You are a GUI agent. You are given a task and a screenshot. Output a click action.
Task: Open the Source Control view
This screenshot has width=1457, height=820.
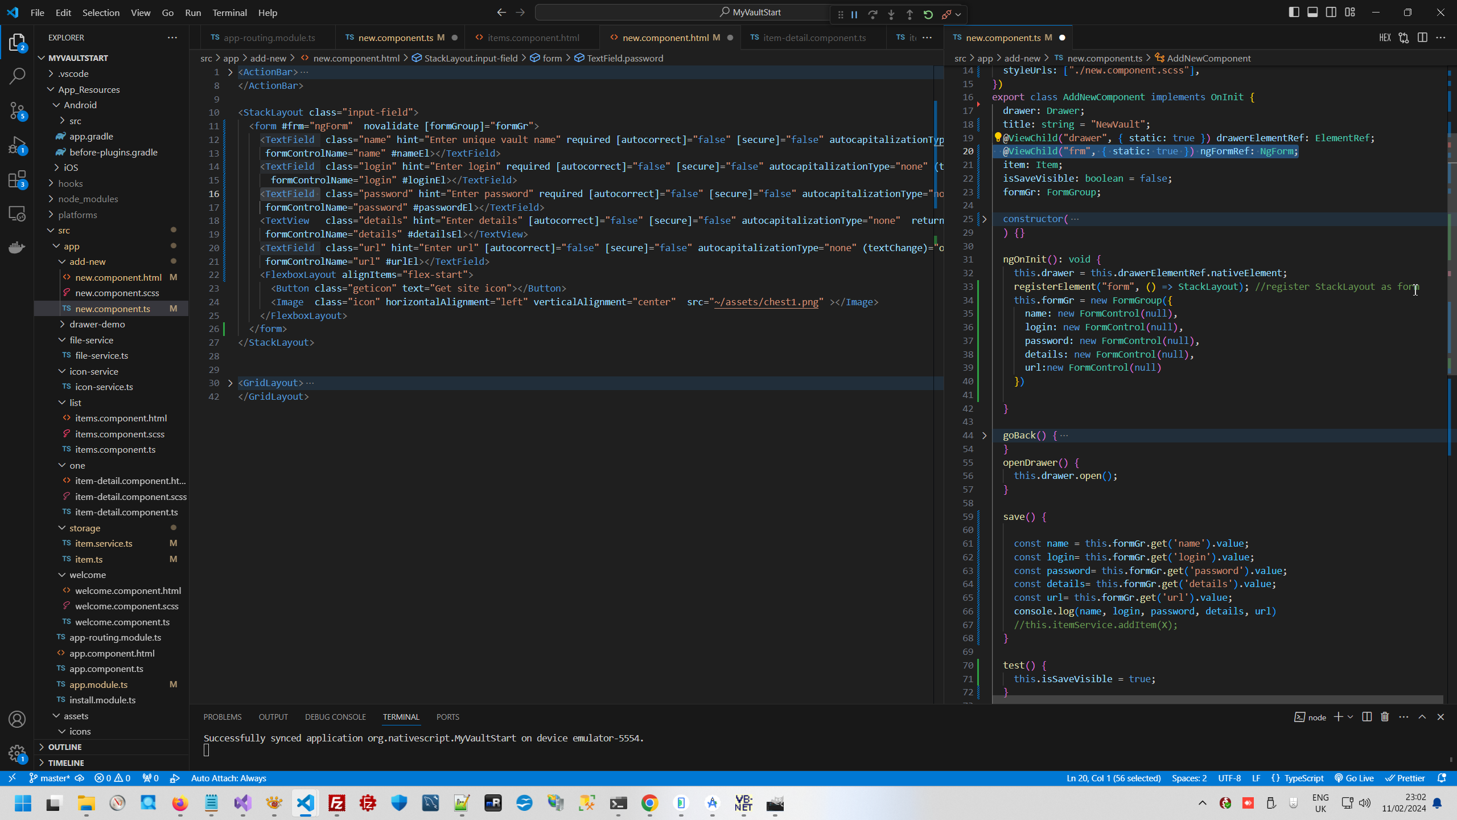[x=17, y=110]
